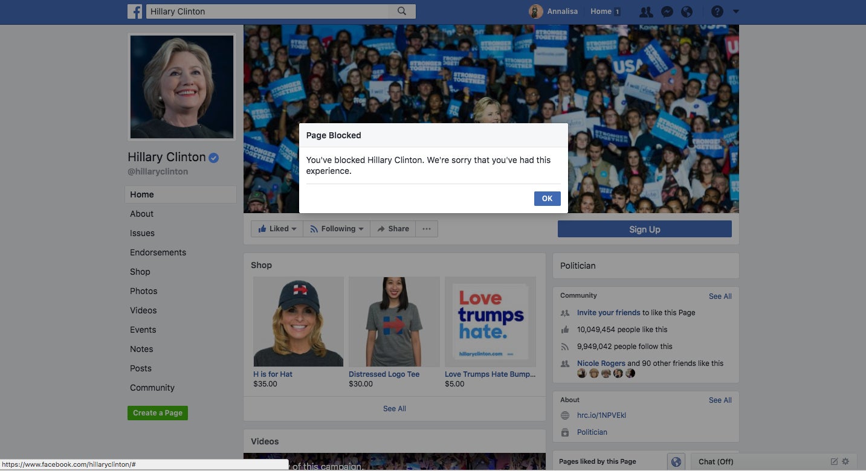Open Distressed Logo Tee product image
Viewport: 866px width, 471px height.
[x=394, y=322]
